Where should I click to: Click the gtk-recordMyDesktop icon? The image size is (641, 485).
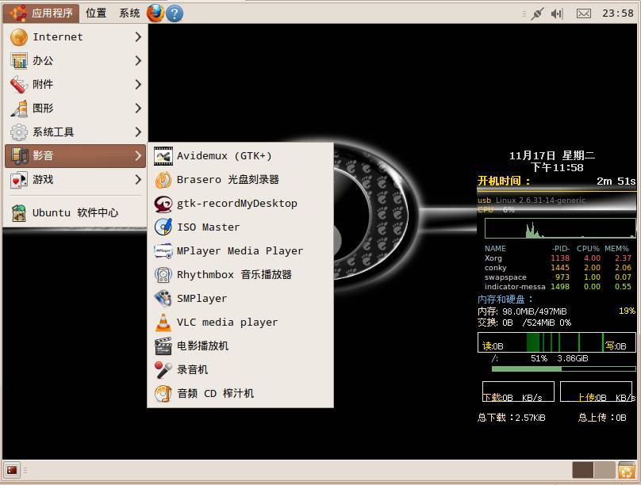(x=163, y=204)
